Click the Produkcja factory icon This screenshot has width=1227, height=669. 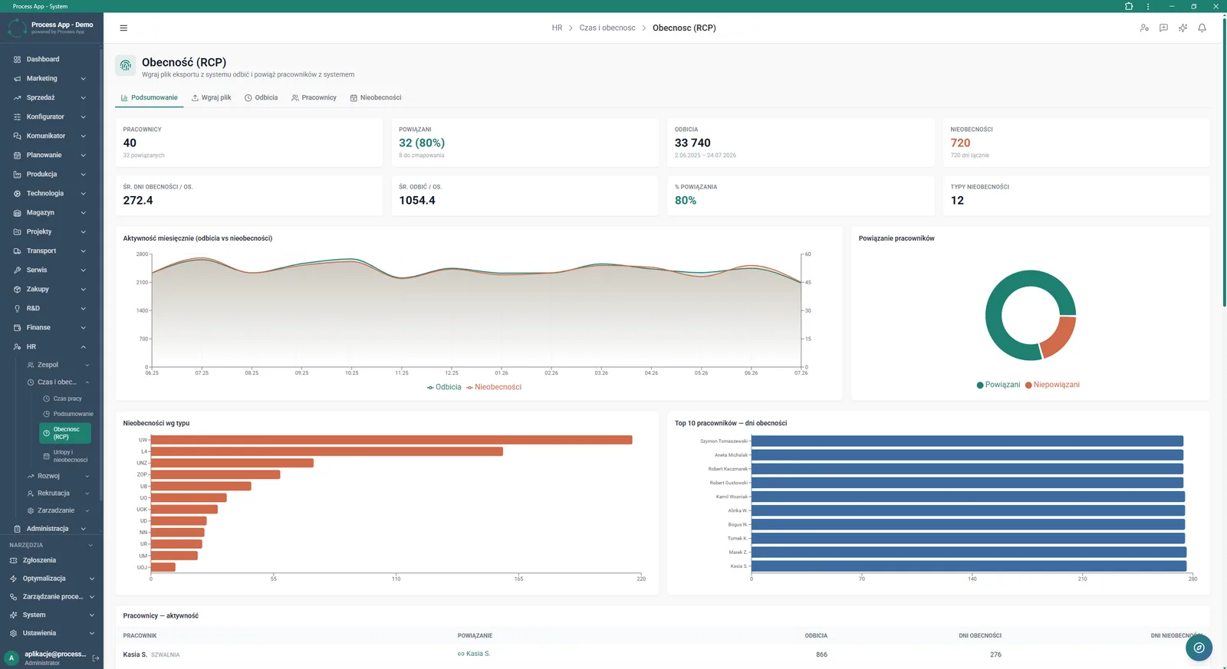point(17,175)
